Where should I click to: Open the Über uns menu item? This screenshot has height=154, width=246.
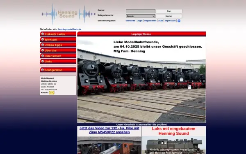(58, 51)
